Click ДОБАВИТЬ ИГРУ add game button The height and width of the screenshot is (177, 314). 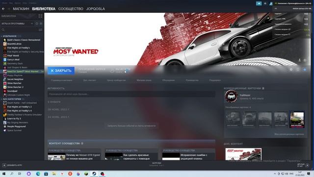tap(12, 165)
